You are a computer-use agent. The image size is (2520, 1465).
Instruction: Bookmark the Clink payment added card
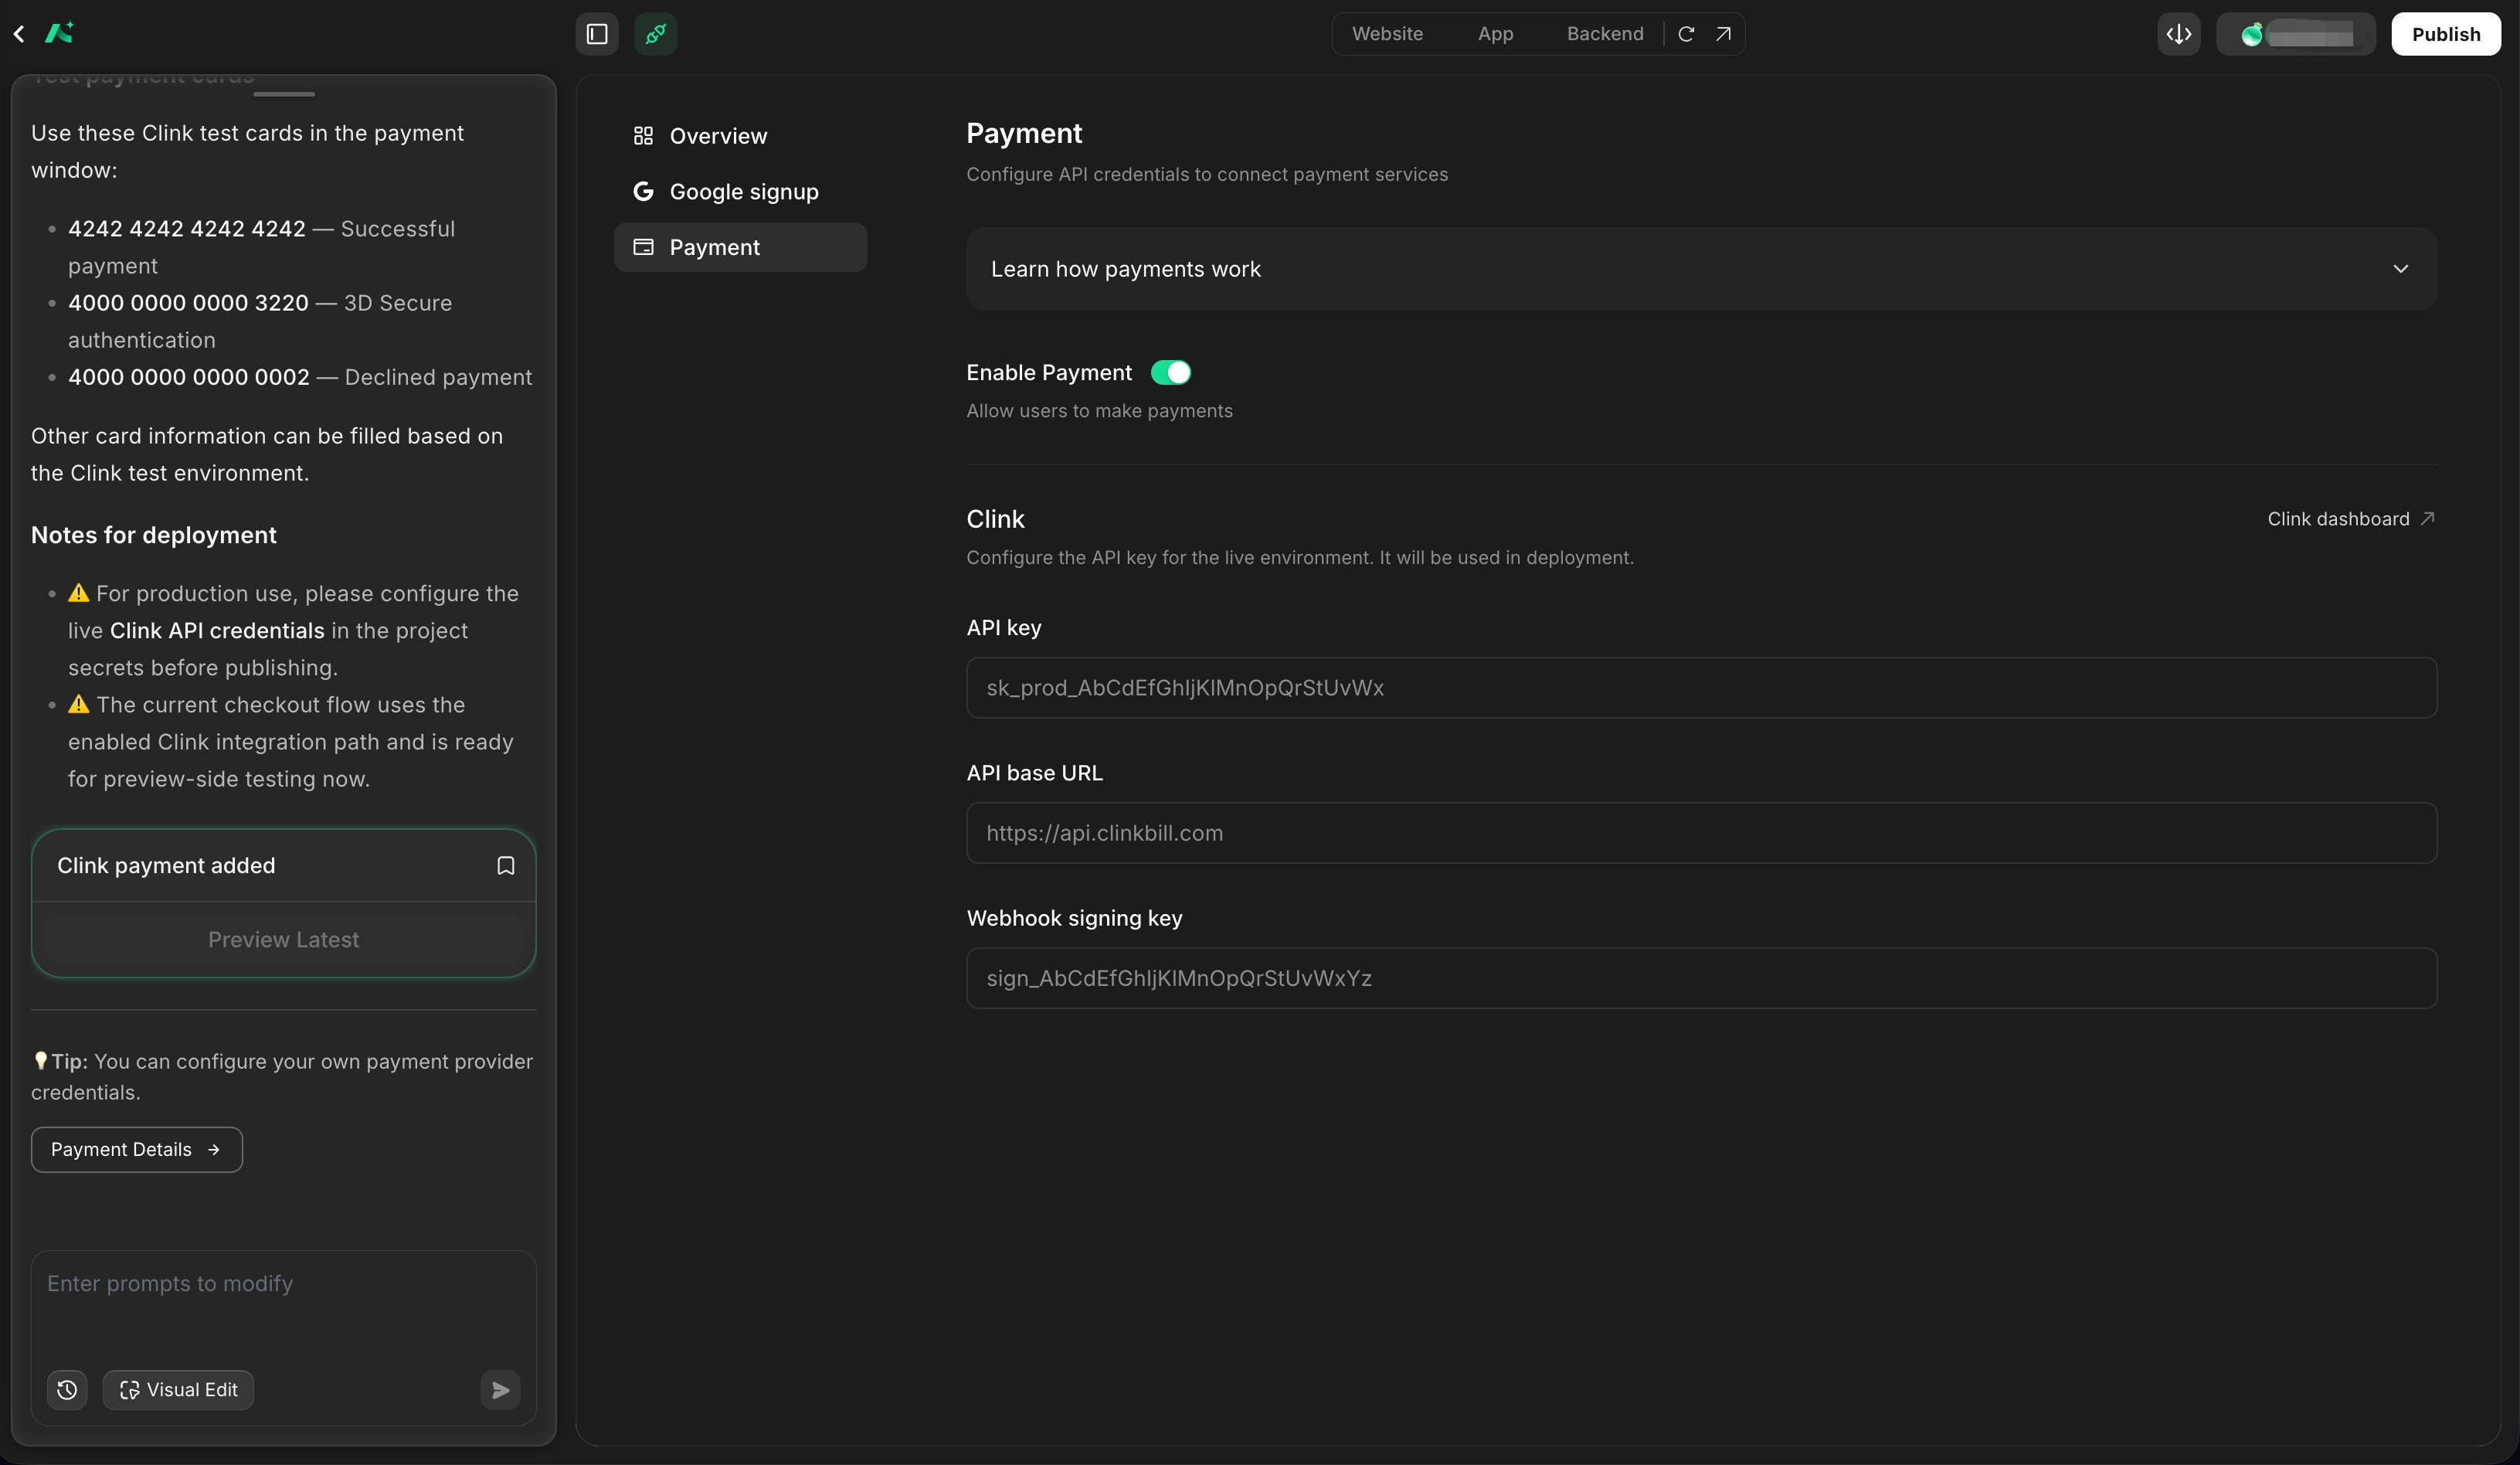(506, 866)
